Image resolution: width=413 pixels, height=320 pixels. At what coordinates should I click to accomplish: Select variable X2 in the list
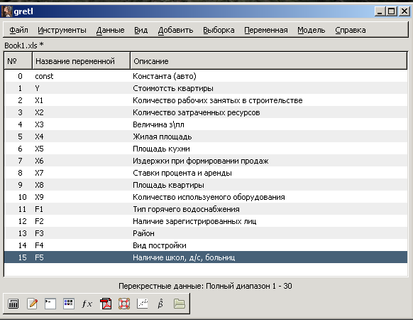[x=206, y=112]
